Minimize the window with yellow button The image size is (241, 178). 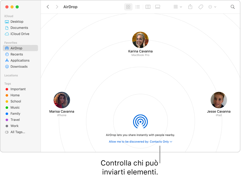click(x=12, y=7)
